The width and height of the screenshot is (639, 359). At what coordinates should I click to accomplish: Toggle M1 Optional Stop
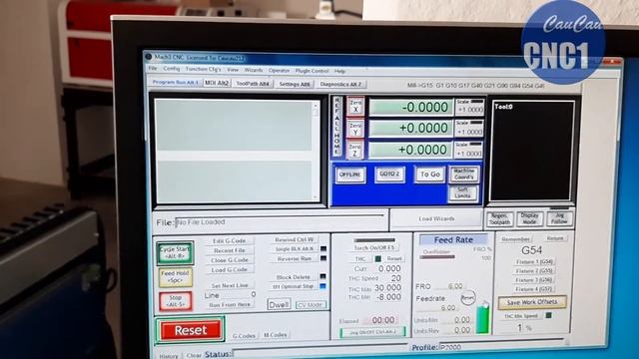[293, 286]
